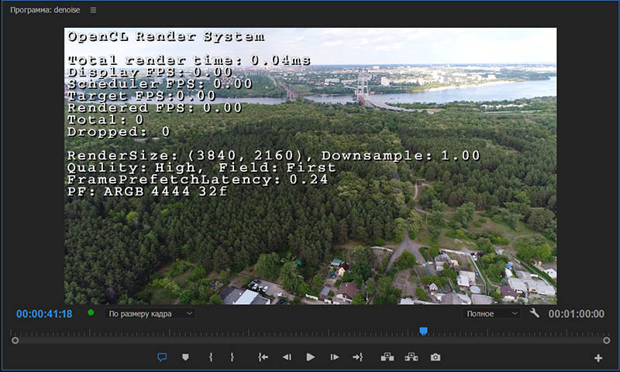Click the duration timecode 00:01:00:00
Image resolution: width=620 pixels, height=372 pixels.
[576, 314]
